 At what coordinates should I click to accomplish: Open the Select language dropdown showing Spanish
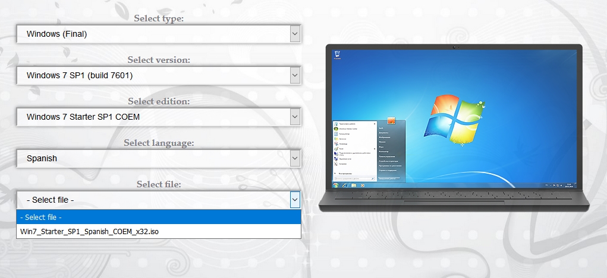(158, 158)
